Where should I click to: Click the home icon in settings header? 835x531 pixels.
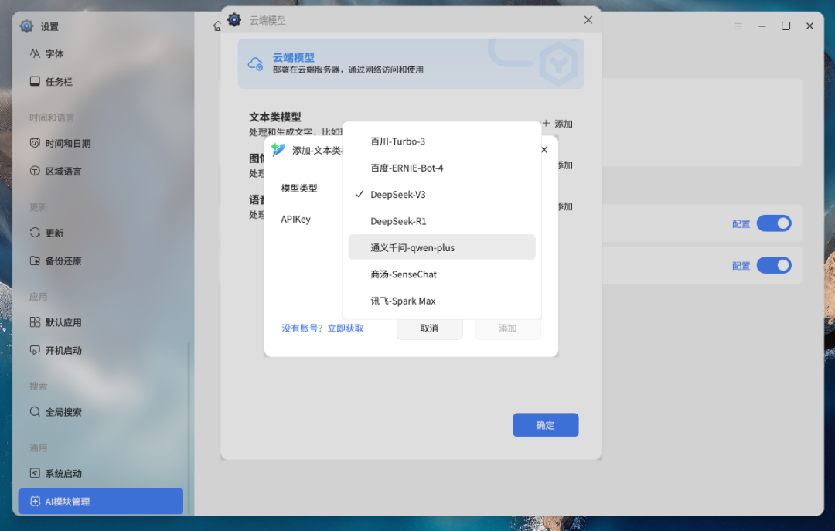point(216,26)
